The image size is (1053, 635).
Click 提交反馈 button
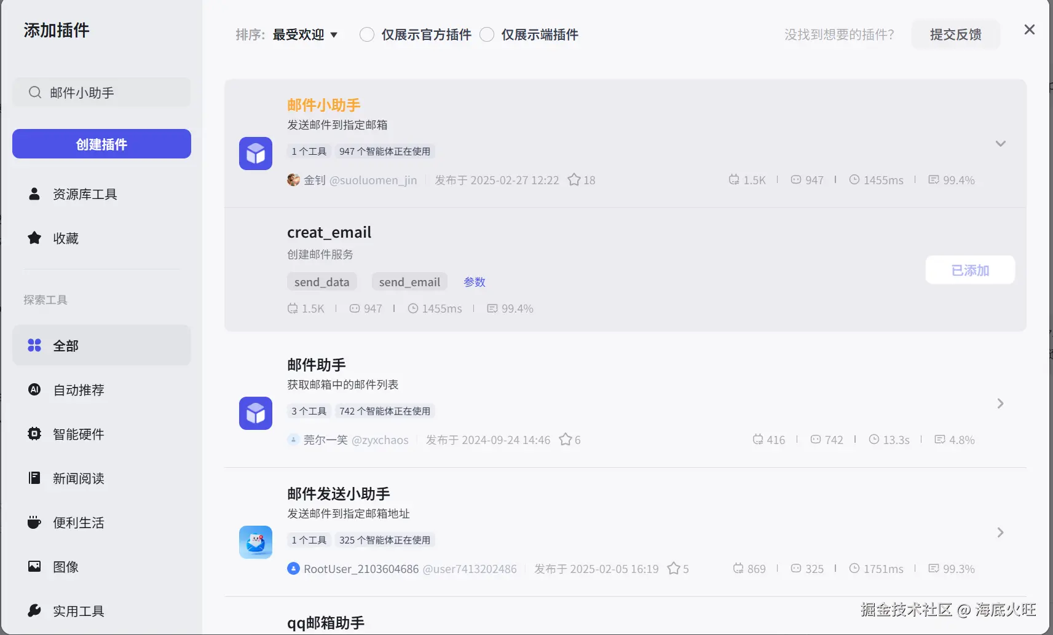tap(955, 34)
